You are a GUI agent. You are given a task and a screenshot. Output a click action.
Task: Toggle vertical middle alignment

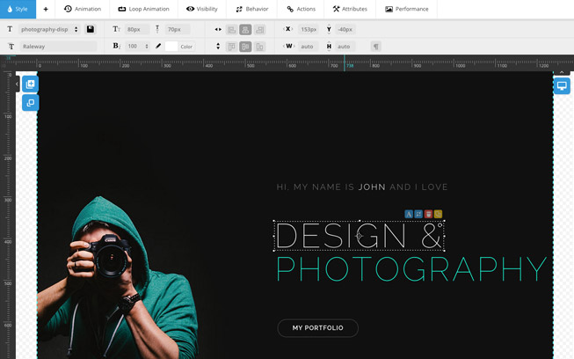pyautogui.click(x=245, y=46)
